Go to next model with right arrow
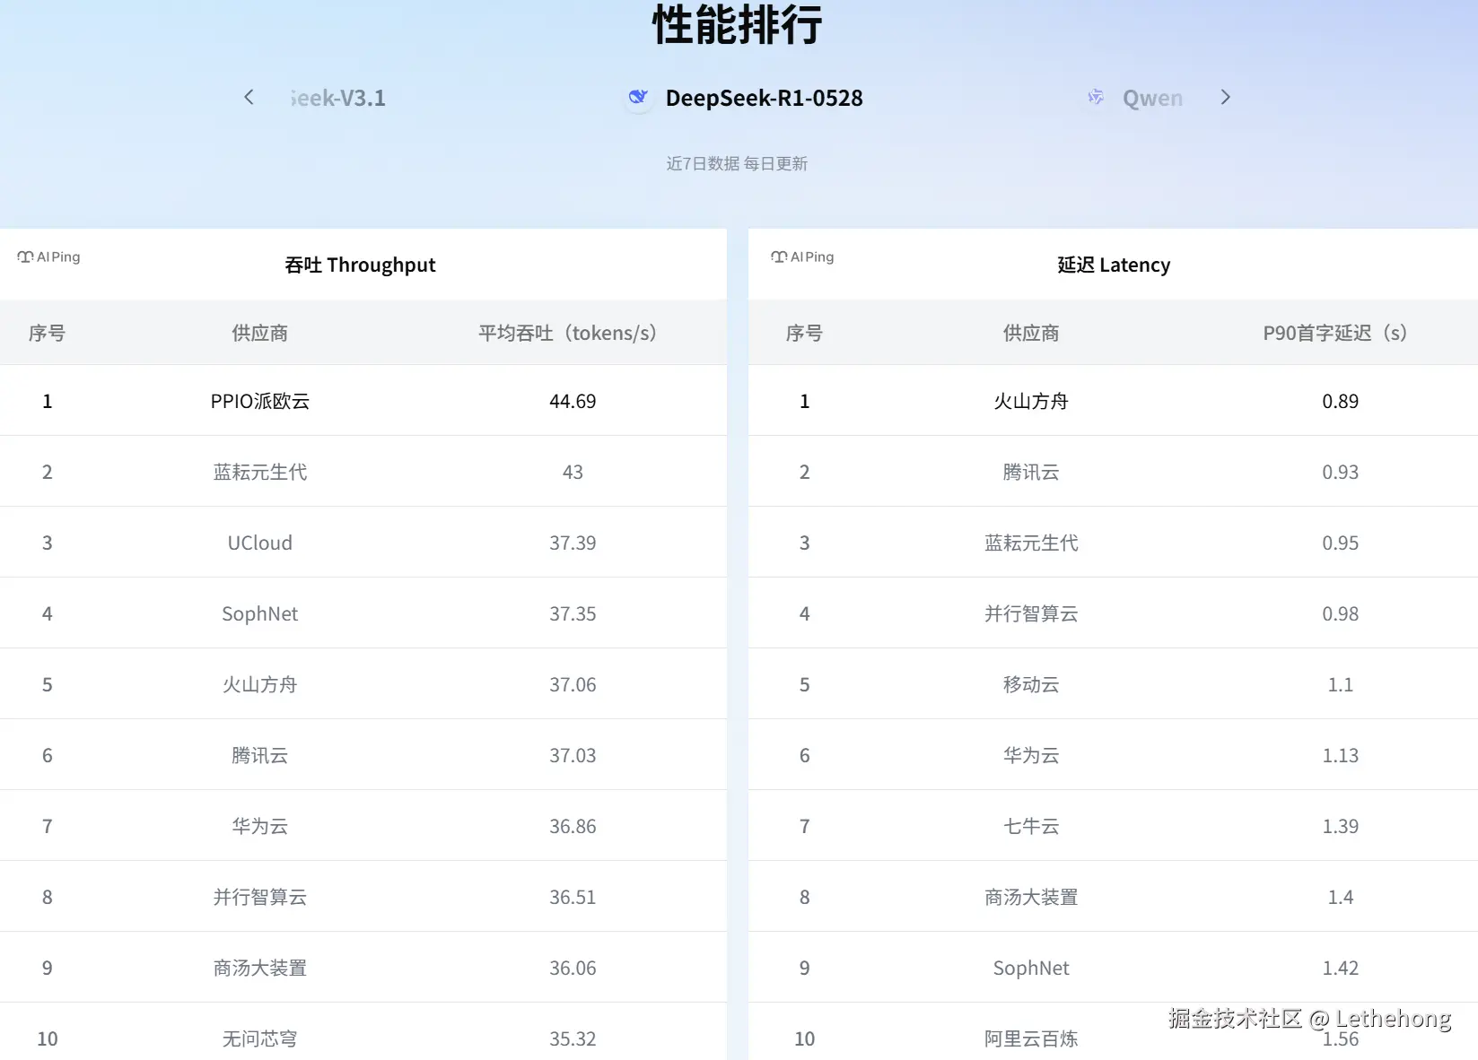 pyautogui.click(x=1225, y=97)
